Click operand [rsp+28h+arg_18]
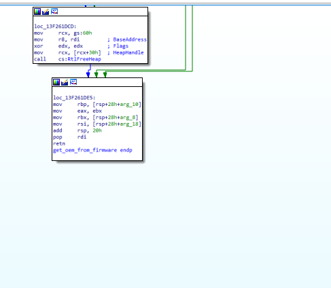This screenshot has height=288, width=331. click(117, 124)
